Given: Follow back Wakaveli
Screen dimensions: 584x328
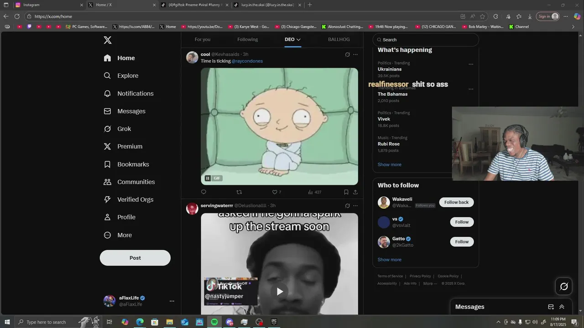Looking at the screenshot, I should (x=456, y=202).
